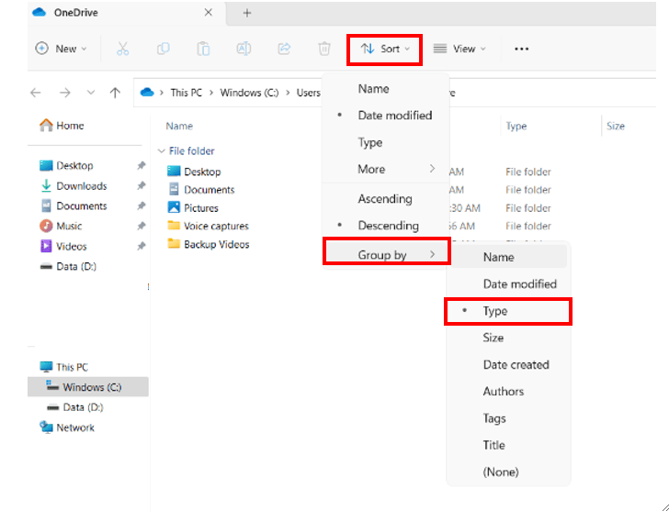Select the Voice captures folder
This screenshot has width=669, height=522.
tap(208, 226)
